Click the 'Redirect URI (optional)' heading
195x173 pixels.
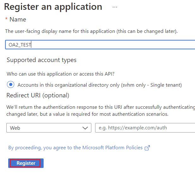tap(38, 95)
